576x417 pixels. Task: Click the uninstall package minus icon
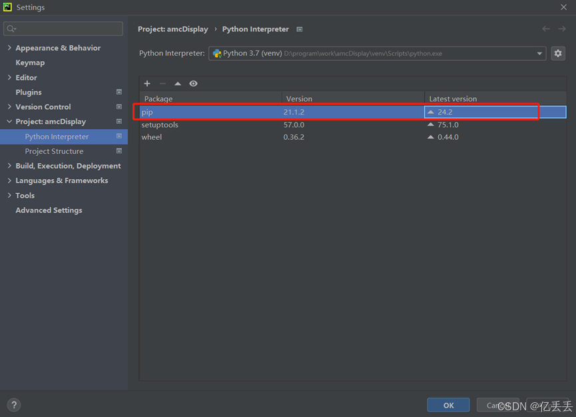pos(162,84)
